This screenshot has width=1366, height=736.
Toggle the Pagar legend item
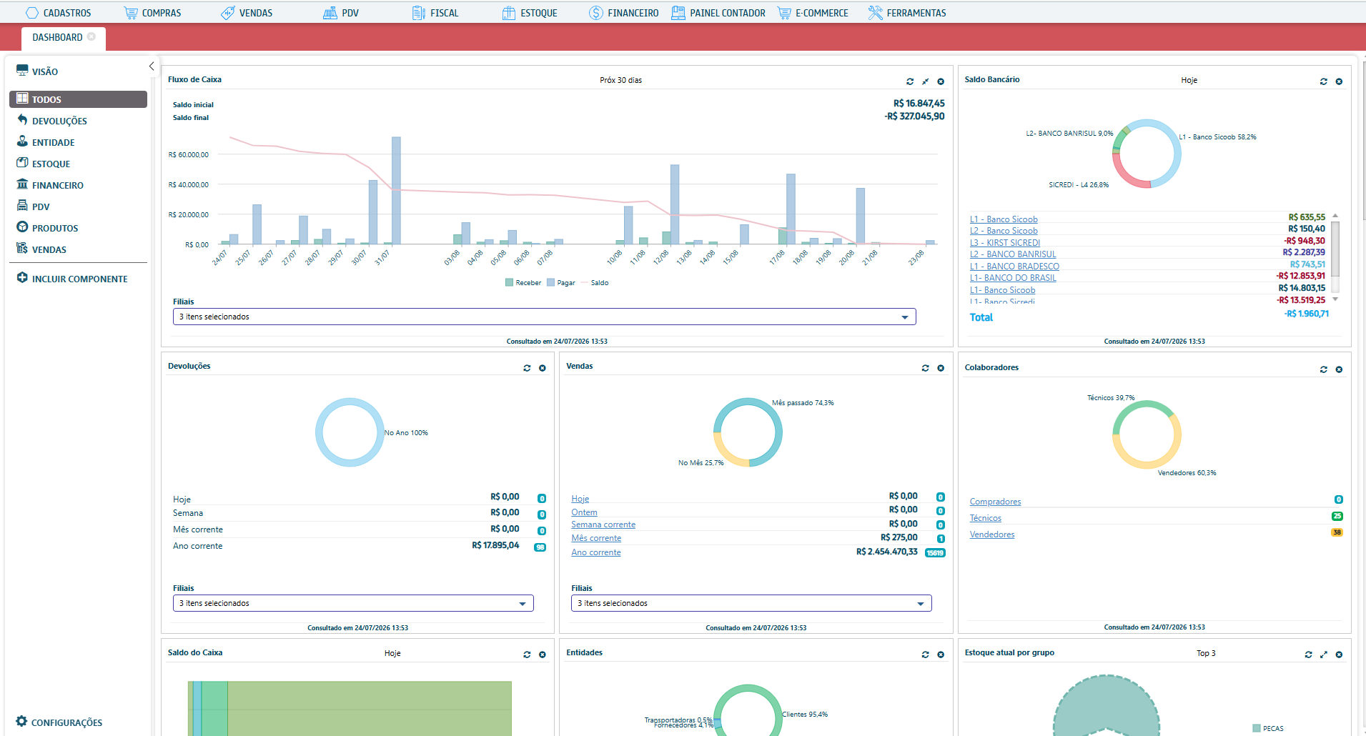point(561,283)
